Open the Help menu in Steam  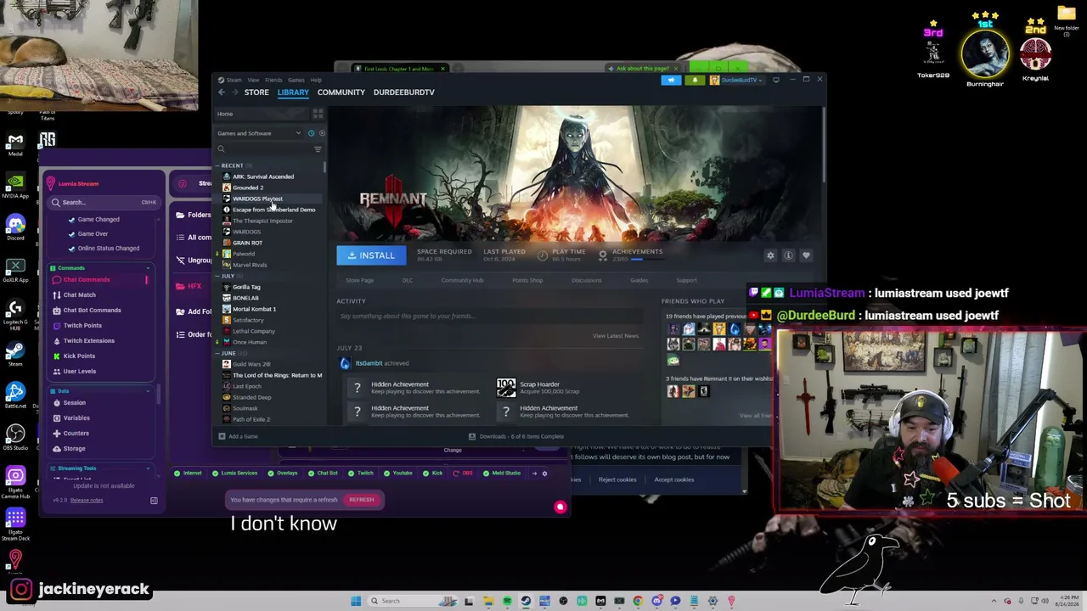click(x=316, y=80)
